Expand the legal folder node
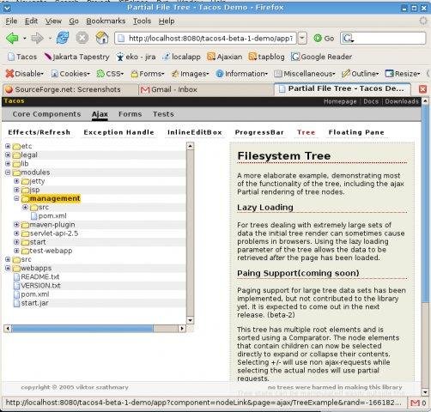Viewport: 431px width, 412px height. pyautogui.click(x=8, y=155)
